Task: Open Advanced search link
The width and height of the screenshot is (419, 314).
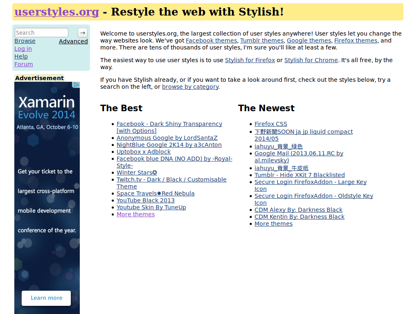Action: [73, 41]
